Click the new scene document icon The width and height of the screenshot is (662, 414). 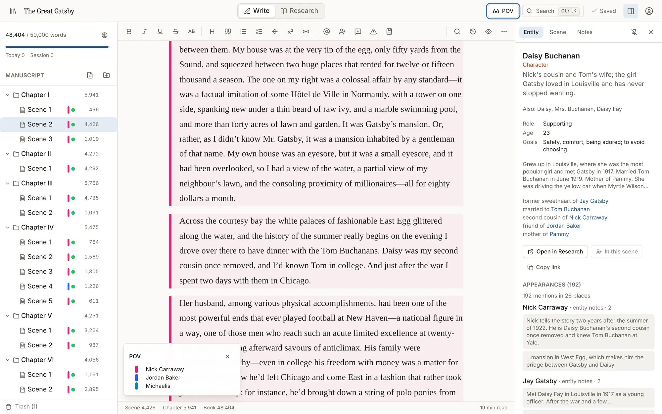coord(90,75)
